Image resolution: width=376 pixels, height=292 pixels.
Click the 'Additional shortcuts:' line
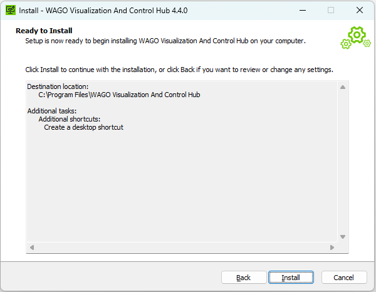70,119
